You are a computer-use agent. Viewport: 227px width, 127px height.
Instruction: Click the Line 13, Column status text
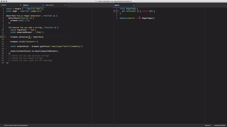coord(16,126)
